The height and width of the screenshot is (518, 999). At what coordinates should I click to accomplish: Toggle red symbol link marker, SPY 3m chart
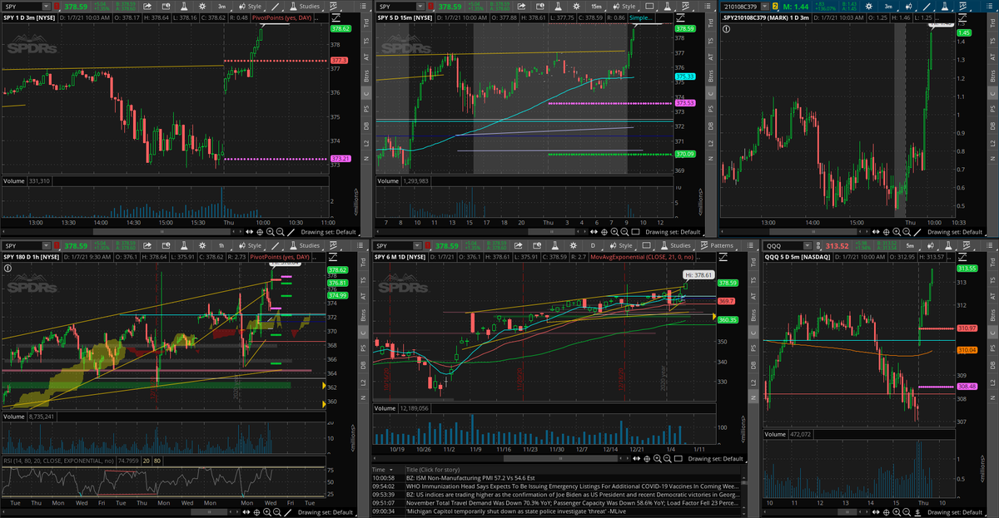coord(57,6)
